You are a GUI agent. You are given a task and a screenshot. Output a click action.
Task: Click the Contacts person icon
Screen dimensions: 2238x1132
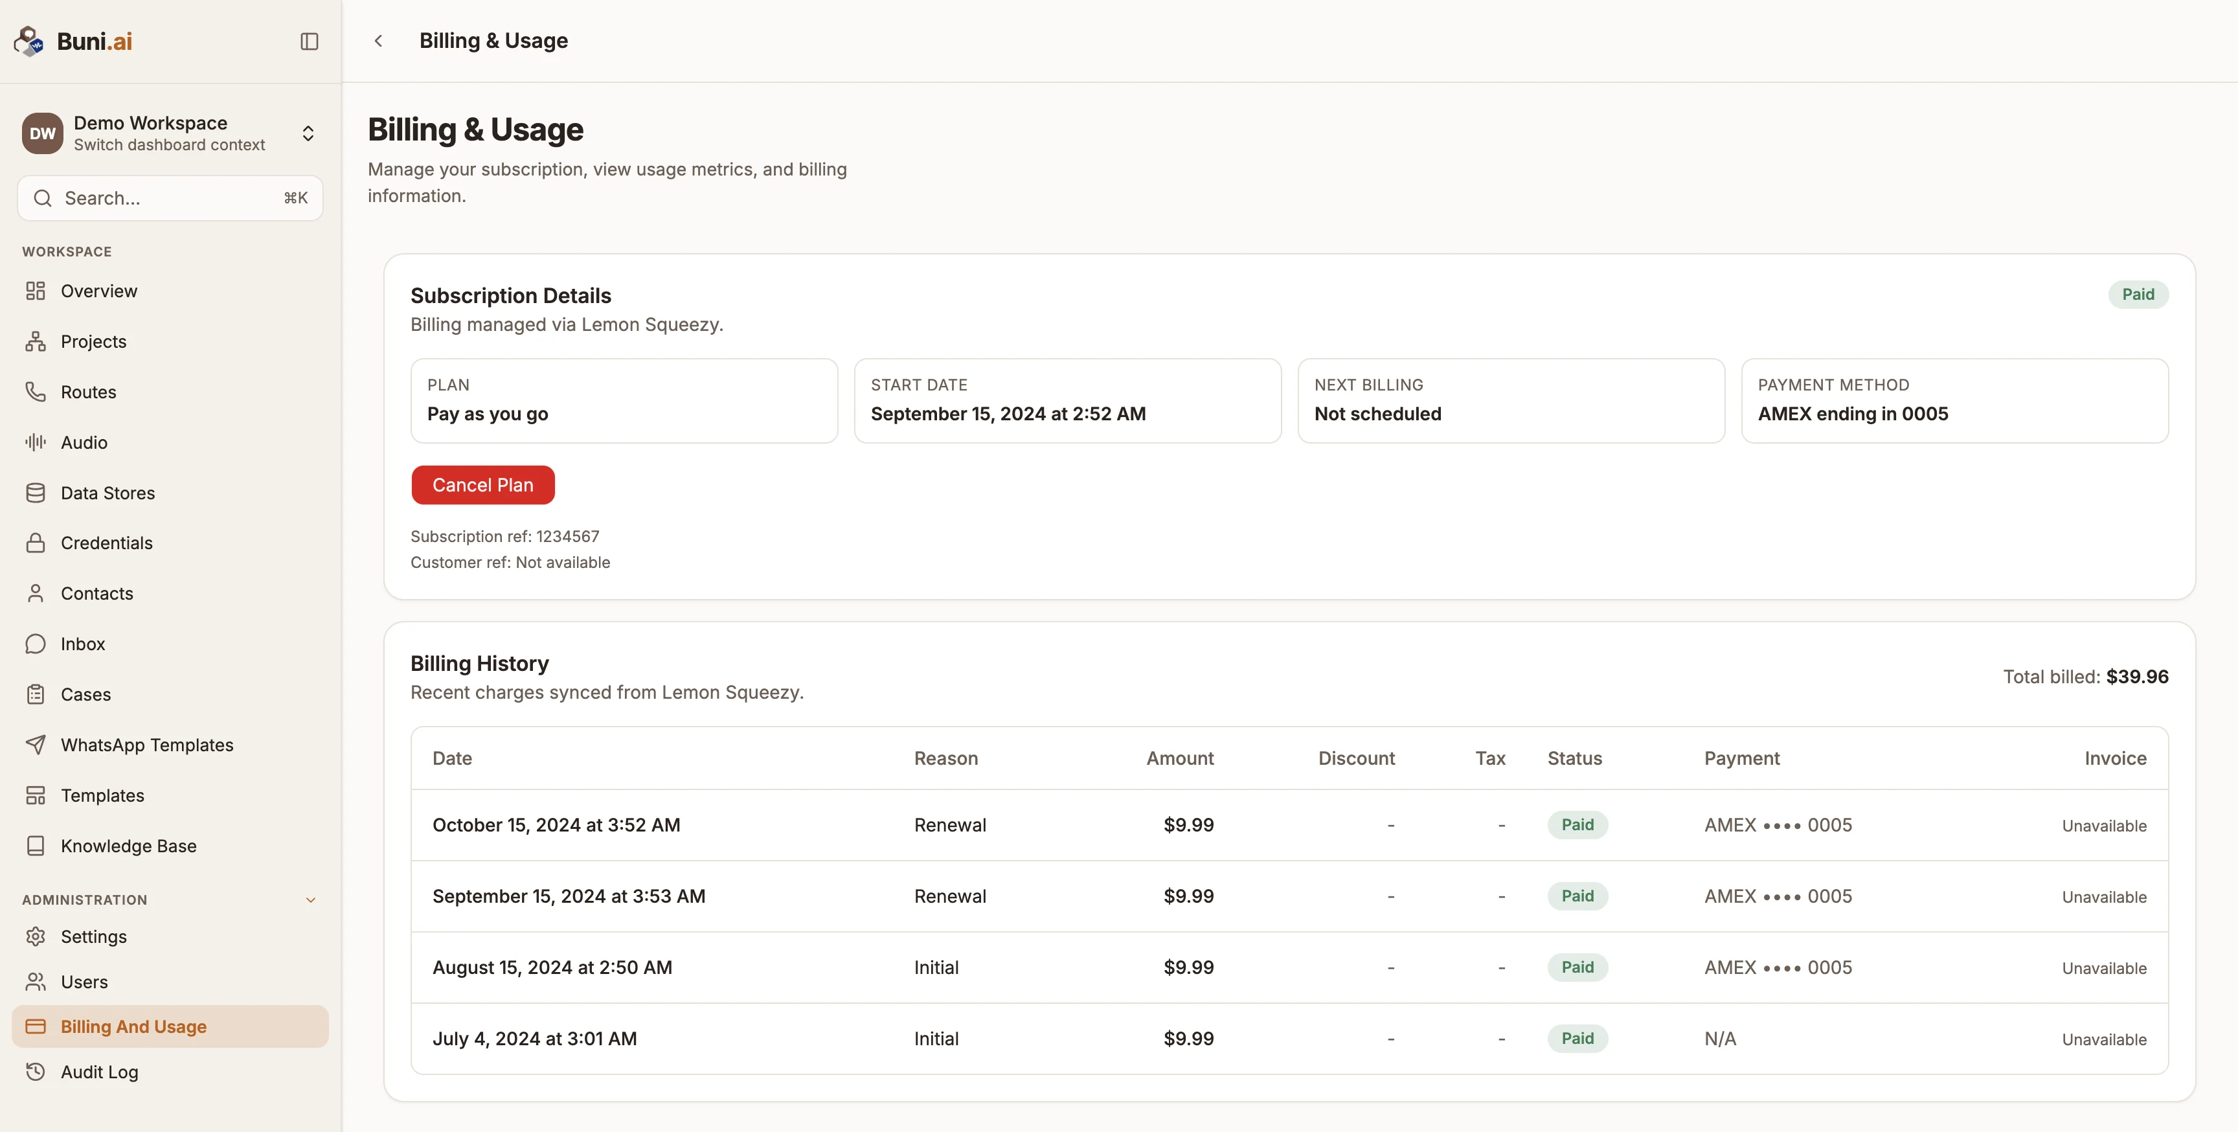pos(36,593)
